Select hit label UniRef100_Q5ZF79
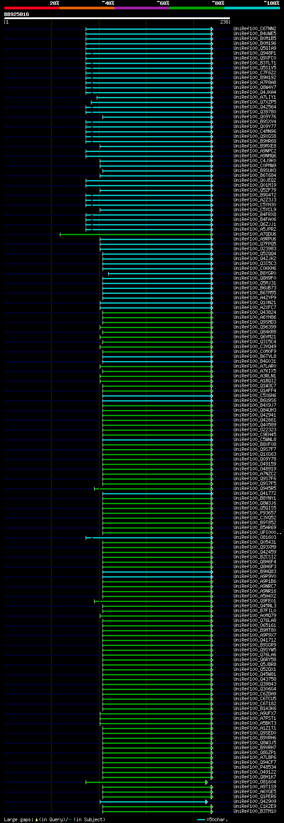The image size is (284, 823). (255, 190)
